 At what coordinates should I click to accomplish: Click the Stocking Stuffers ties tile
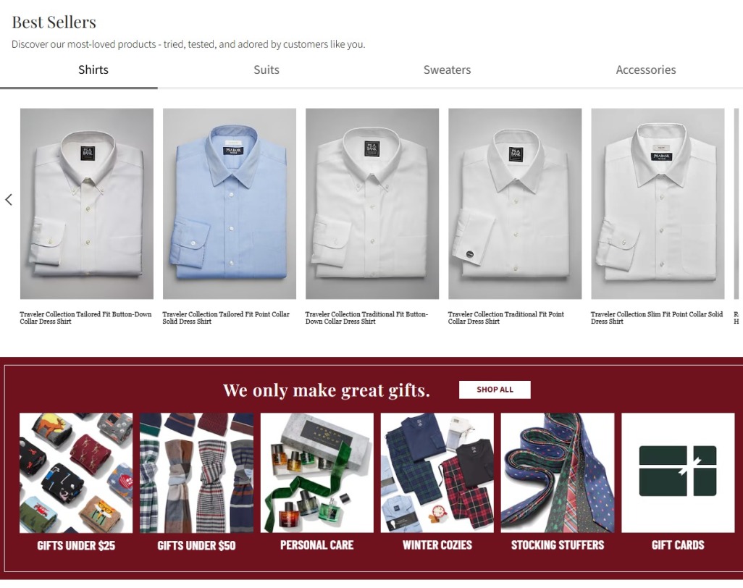(558, 472)
